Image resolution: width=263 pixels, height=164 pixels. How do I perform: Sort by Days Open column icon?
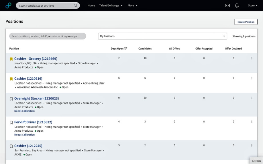(126, 49)
